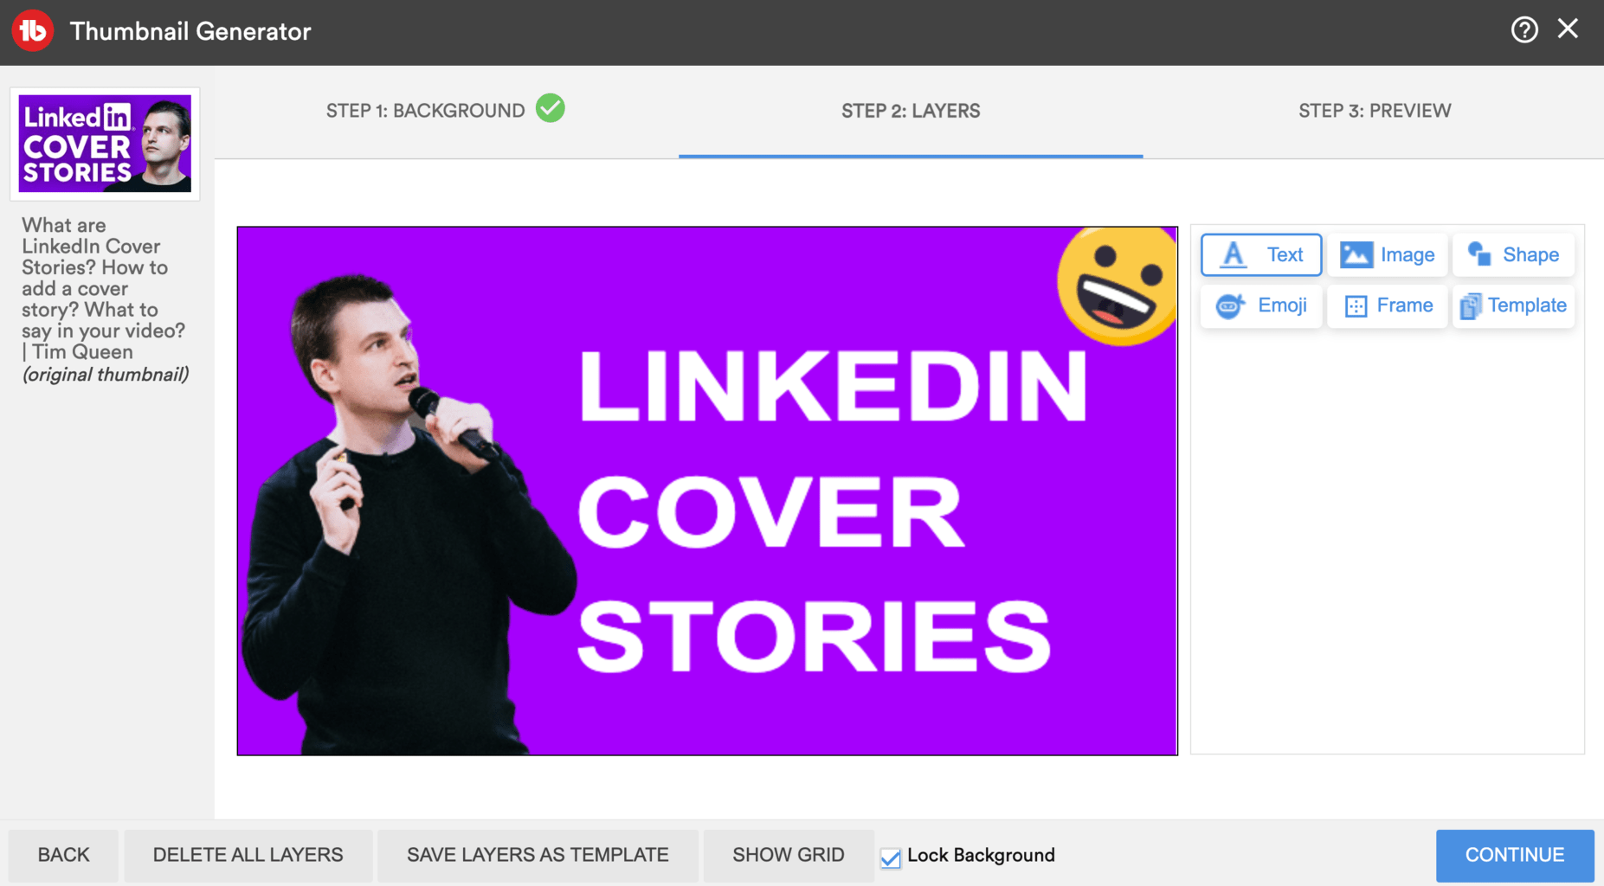Select the LINKEDIN text on the canvas
This screenshot has height=886, width=1604.
click(x=832, y=386)
